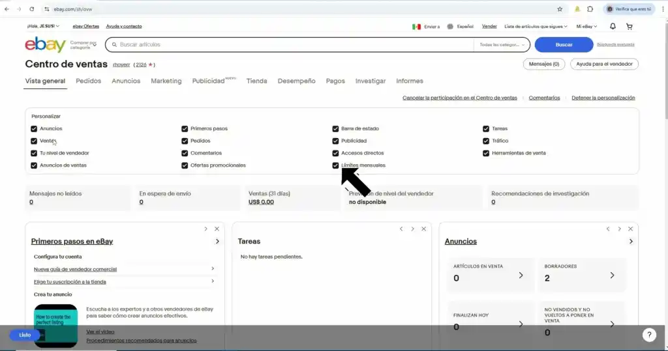The height and width of the screenshot is (351, 668).
Task: Open the notifications bell icon
Action: (x=613, y=27)
